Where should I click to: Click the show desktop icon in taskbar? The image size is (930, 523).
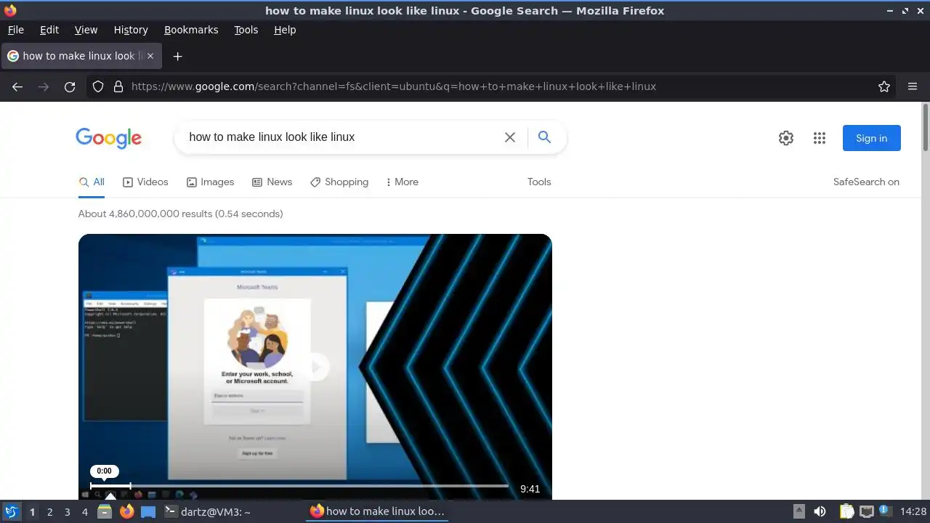(x=148, y=511)
